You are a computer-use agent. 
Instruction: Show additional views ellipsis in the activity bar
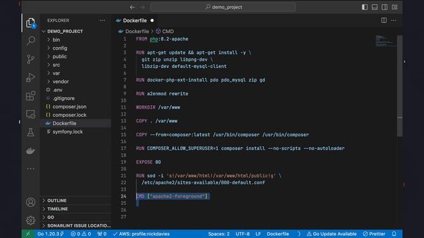[x=30, y=169]
